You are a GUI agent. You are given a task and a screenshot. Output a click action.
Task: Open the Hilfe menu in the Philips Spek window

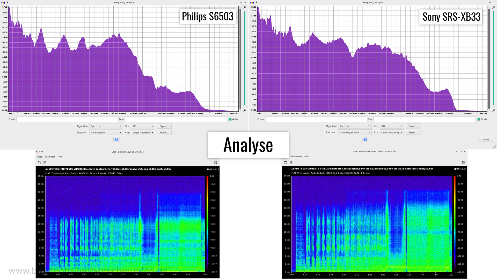pyautogui.click(x=60, y=157)
